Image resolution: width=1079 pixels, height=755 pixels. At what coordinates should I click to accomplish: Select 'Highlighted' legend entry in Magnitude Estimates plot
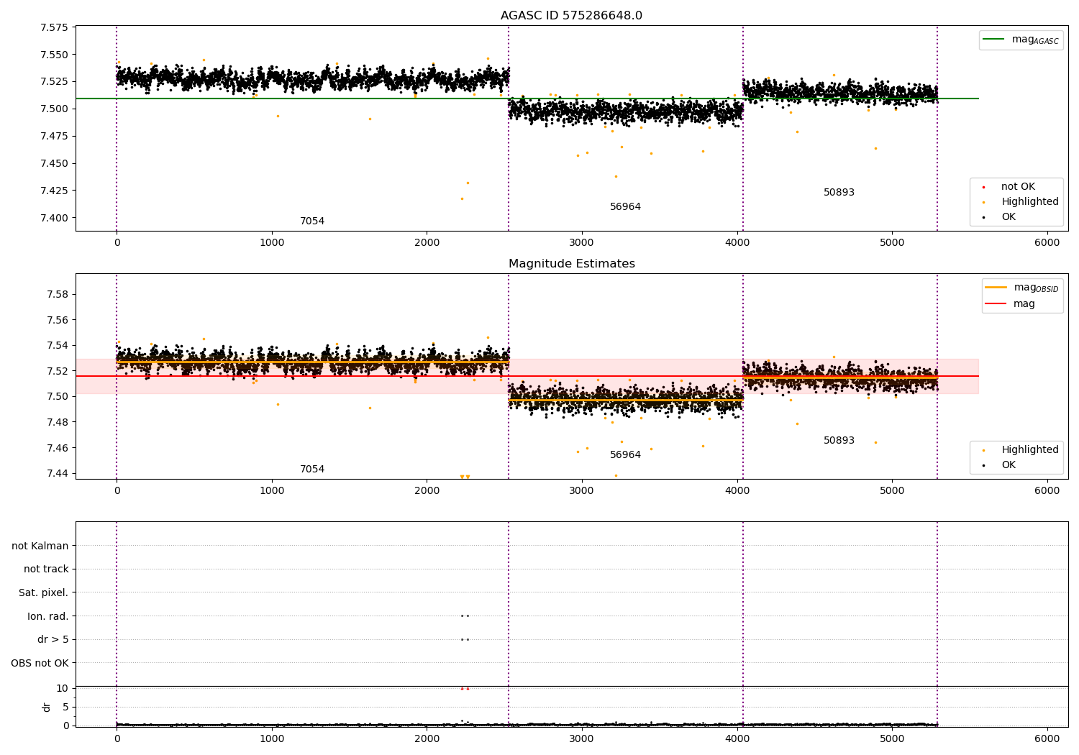point(1030,450)
